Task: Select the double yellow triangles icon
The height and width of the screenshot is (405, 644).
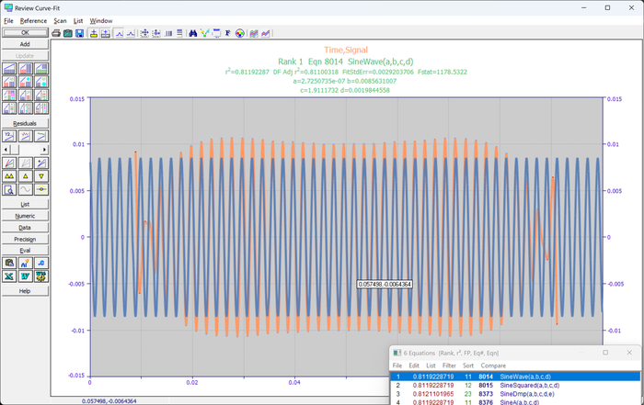Action: (9, 176)
